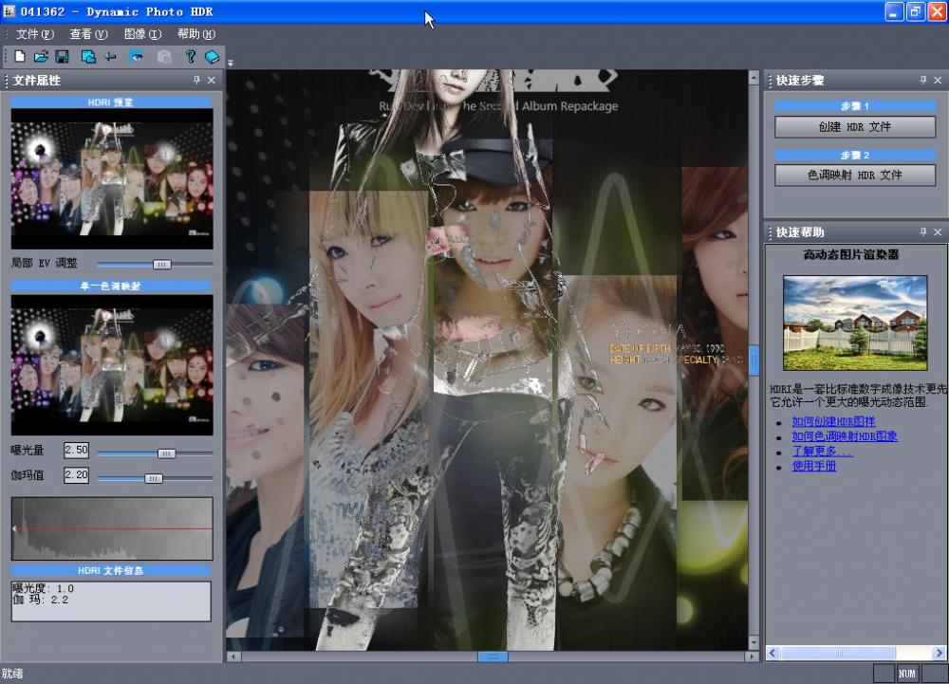Click the 创建 HDR 文件 button

tap(855, 127)
